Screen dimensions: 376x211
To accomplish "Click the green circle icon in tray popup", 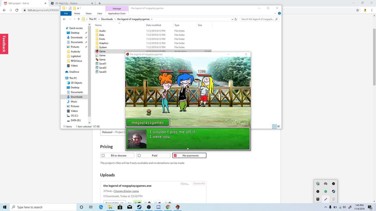I will [325, 191].
